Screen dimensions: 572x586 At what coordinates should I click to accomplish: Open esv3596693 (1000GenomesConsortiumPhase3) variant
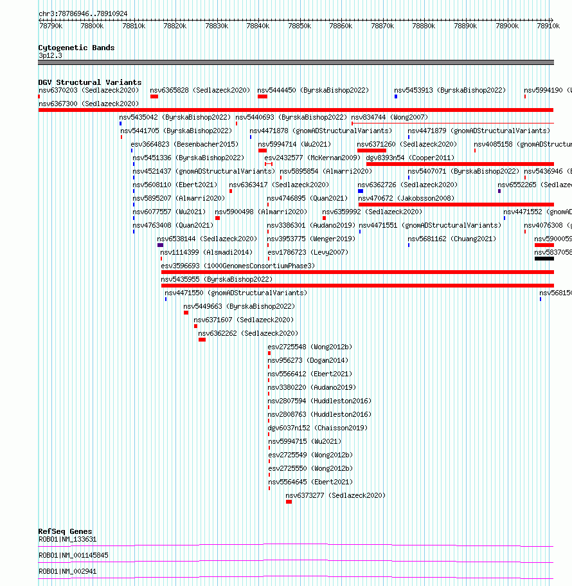[238, 266]
